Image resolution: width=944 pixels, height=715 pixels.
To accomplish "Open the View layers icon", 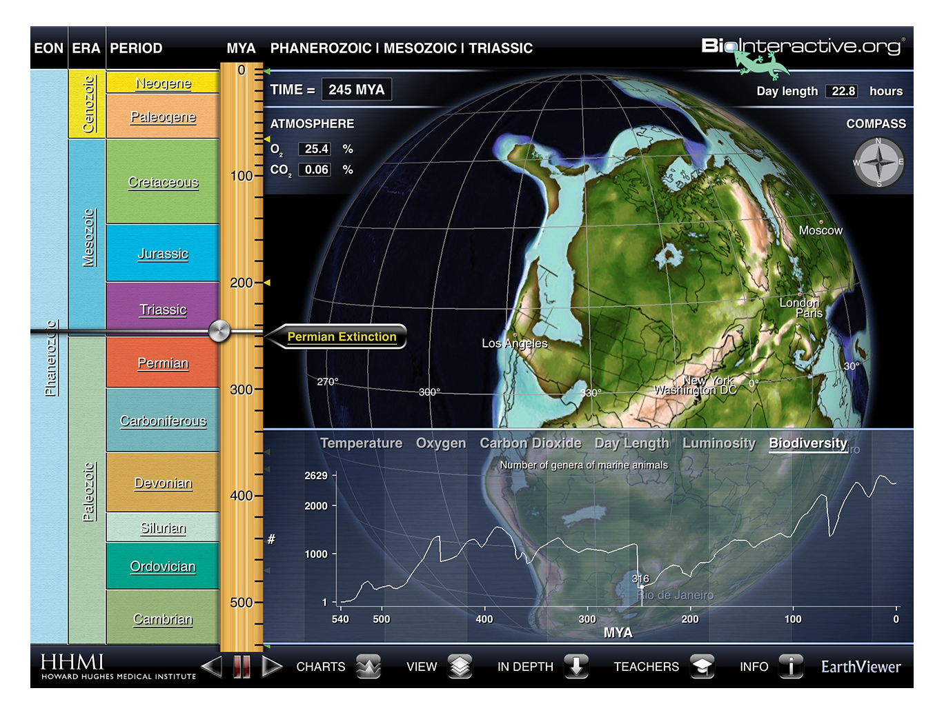I will tap(460, 667).
